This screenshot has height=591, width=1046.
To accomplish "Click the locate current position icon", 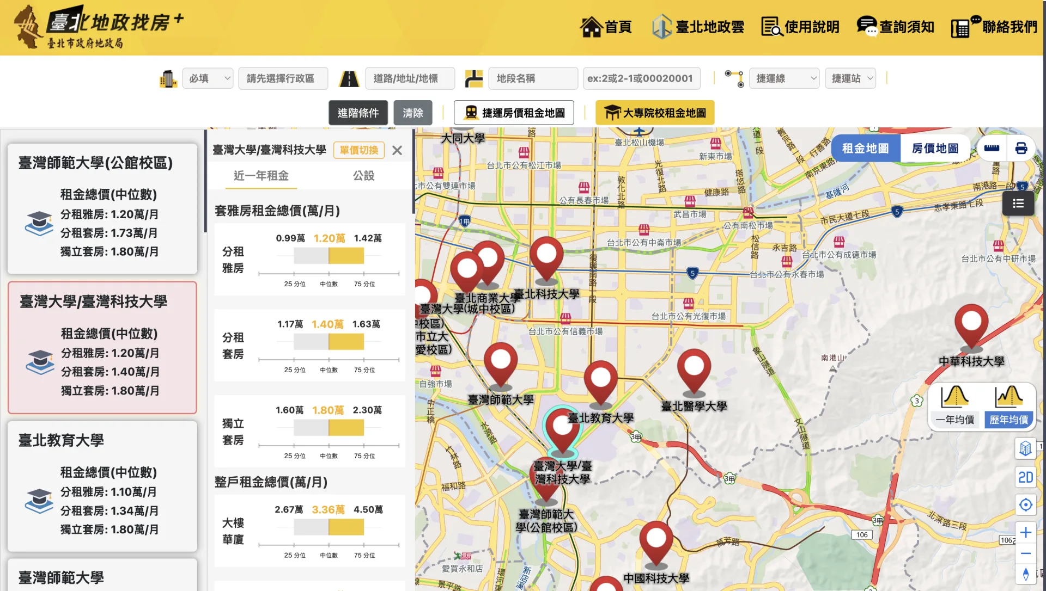I will point(1026,504).
